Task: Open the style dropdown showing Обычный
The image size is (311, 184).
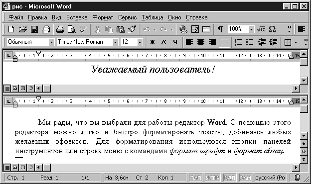Action: click(51, 42)
